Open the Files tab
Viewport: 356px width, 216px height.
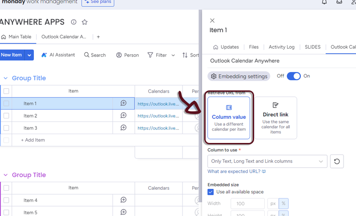(x=254, y=47)
